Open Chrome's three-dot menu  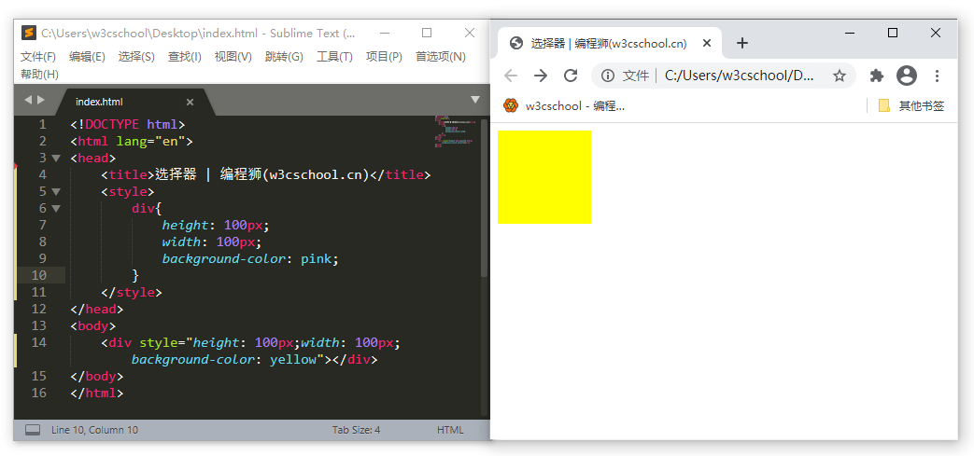tap(937, 76)
